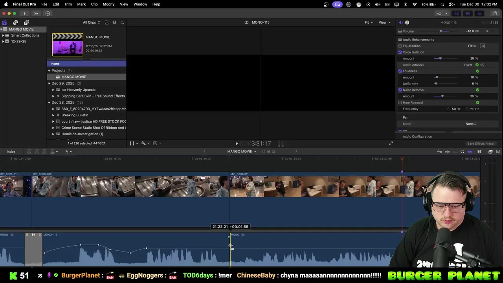Open the Photos and Audio sidebar
Viewport: 503px width, 283px height.
(x=15, y=22)
